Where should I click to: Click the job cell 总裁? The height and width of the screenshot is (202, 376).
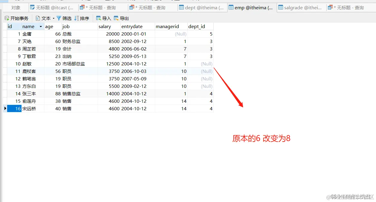(80, 34)
